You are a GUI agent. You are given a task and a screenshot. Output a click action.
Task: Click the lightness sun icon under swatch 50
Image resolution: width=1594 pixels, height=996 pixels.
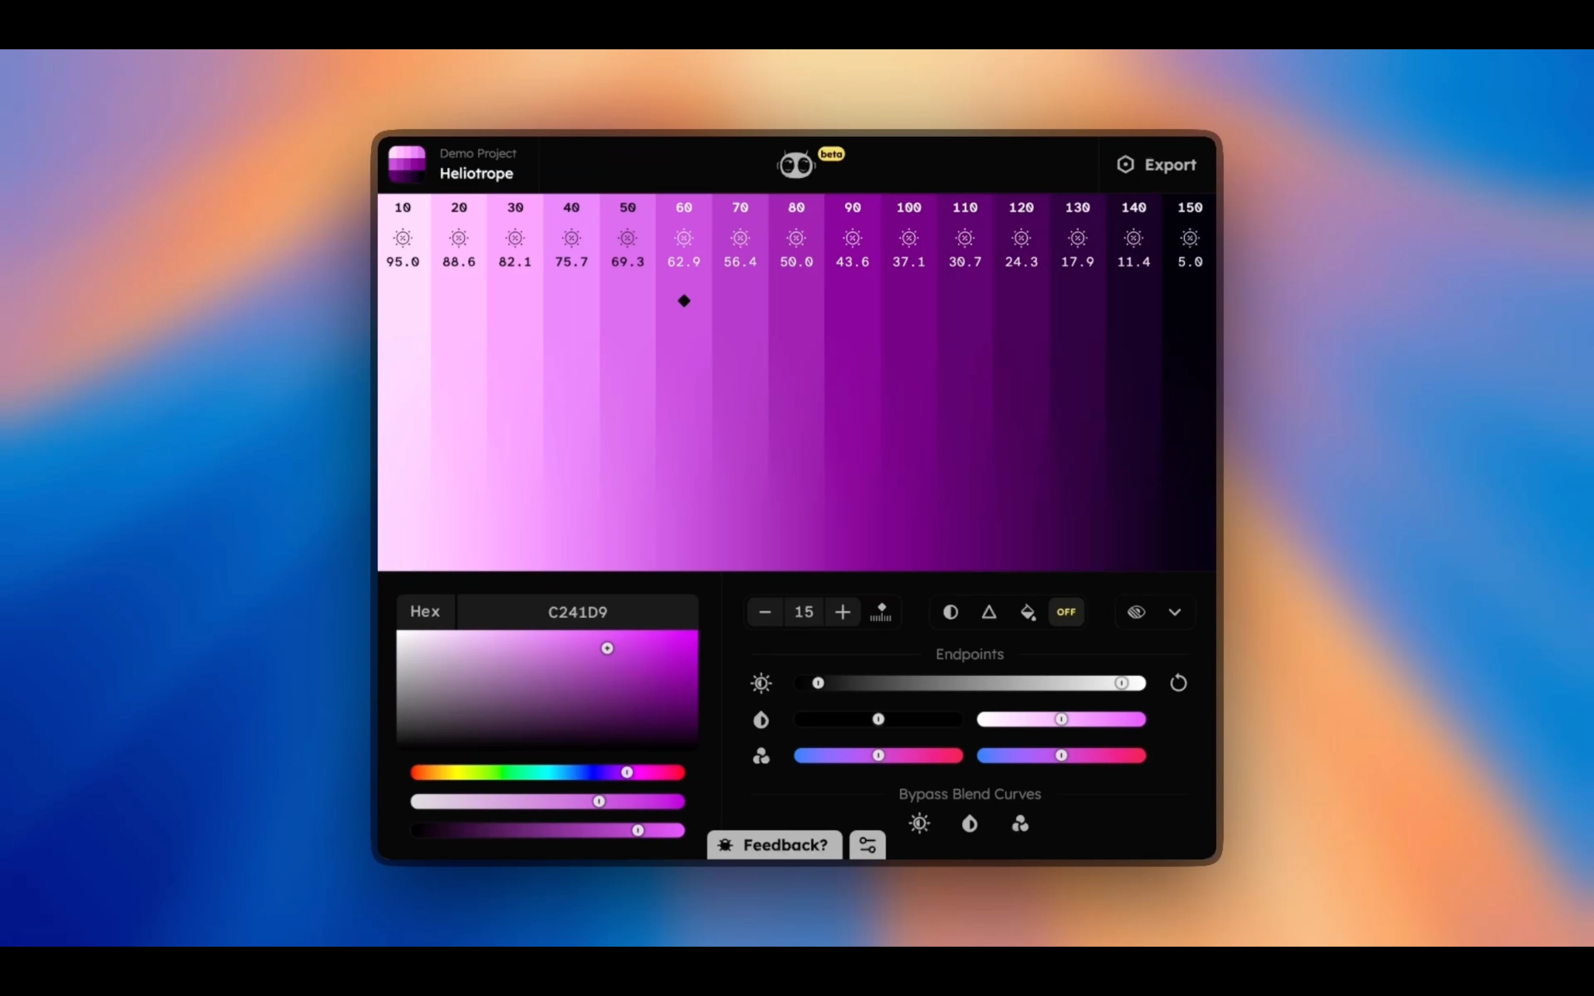click(x=628, y=238)
